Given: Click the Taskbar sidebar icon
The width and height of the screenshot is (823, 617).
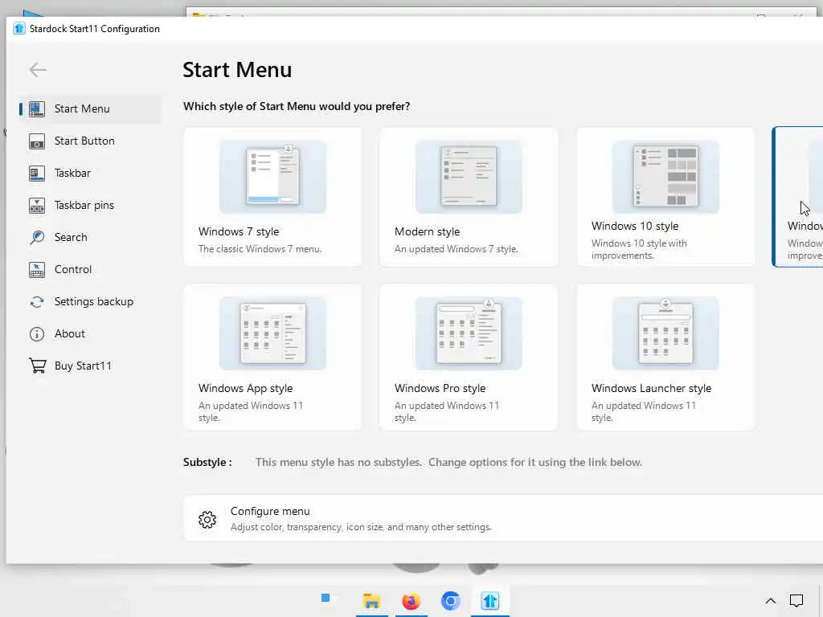Looking at the screenshot, I should coord(37,174).
